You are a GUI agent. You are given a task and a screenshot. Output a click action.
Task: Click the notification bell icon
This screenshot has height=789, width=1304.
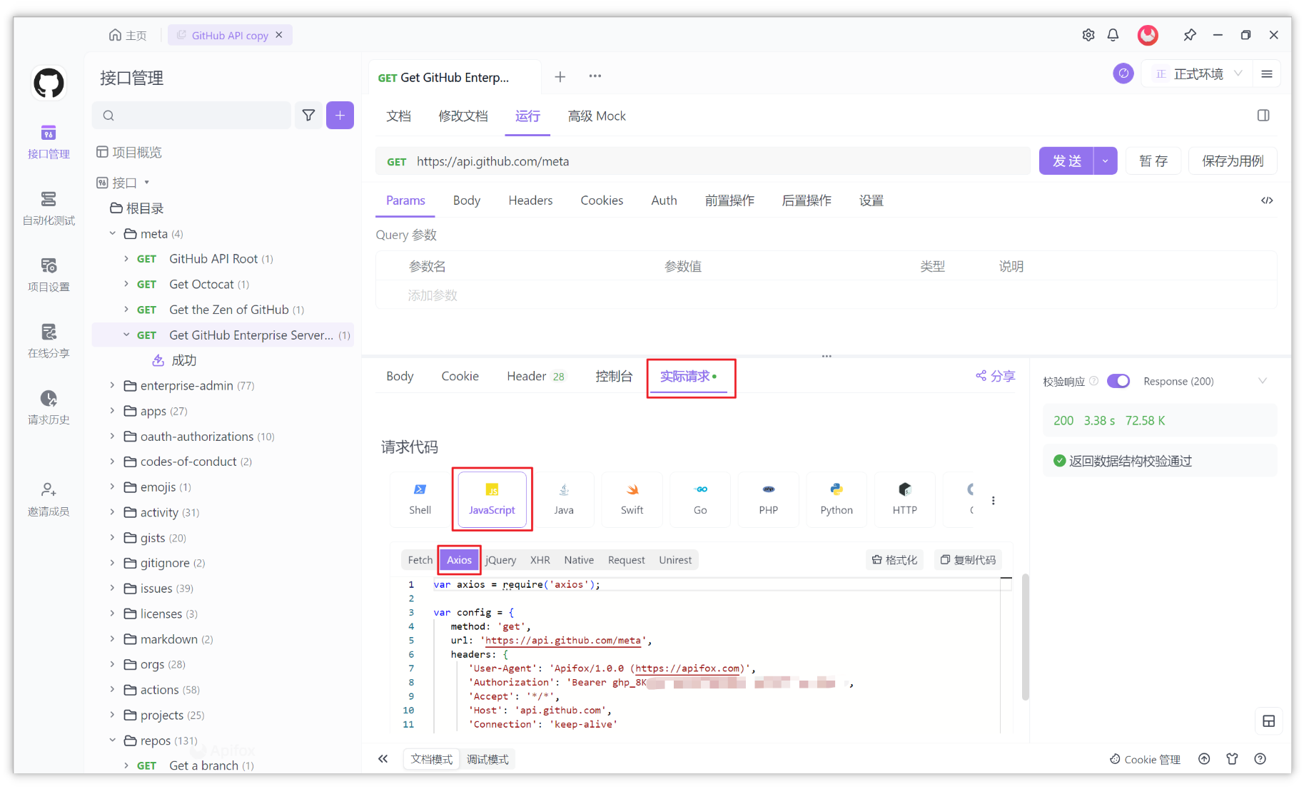coord(1113,35)
